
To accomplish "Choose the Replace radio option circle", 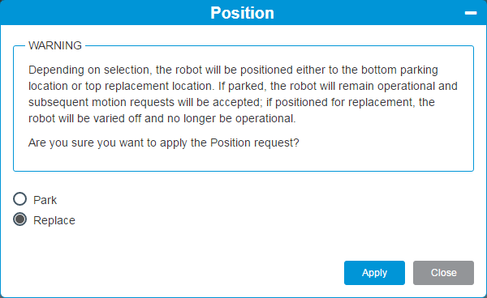I will click(x=19, y=219).
